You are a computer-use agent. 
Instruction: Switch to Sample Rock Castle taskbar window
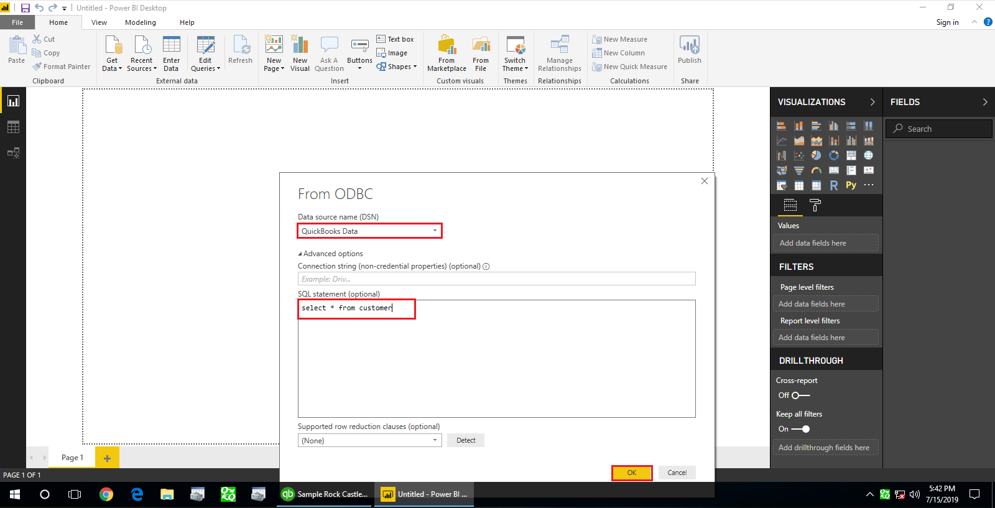(325, 494)
